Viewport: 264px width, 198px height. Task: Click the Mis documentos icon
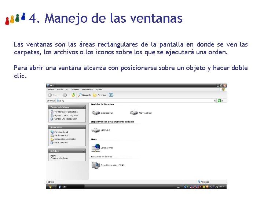[x=52, y=136]
